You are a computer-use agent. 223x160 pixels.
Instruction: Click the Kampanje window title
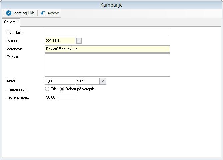[x=111, y=5]
